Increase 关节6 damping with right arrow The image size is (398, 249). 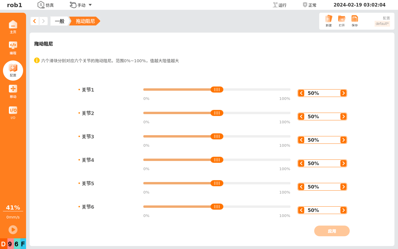pos(343,210)
